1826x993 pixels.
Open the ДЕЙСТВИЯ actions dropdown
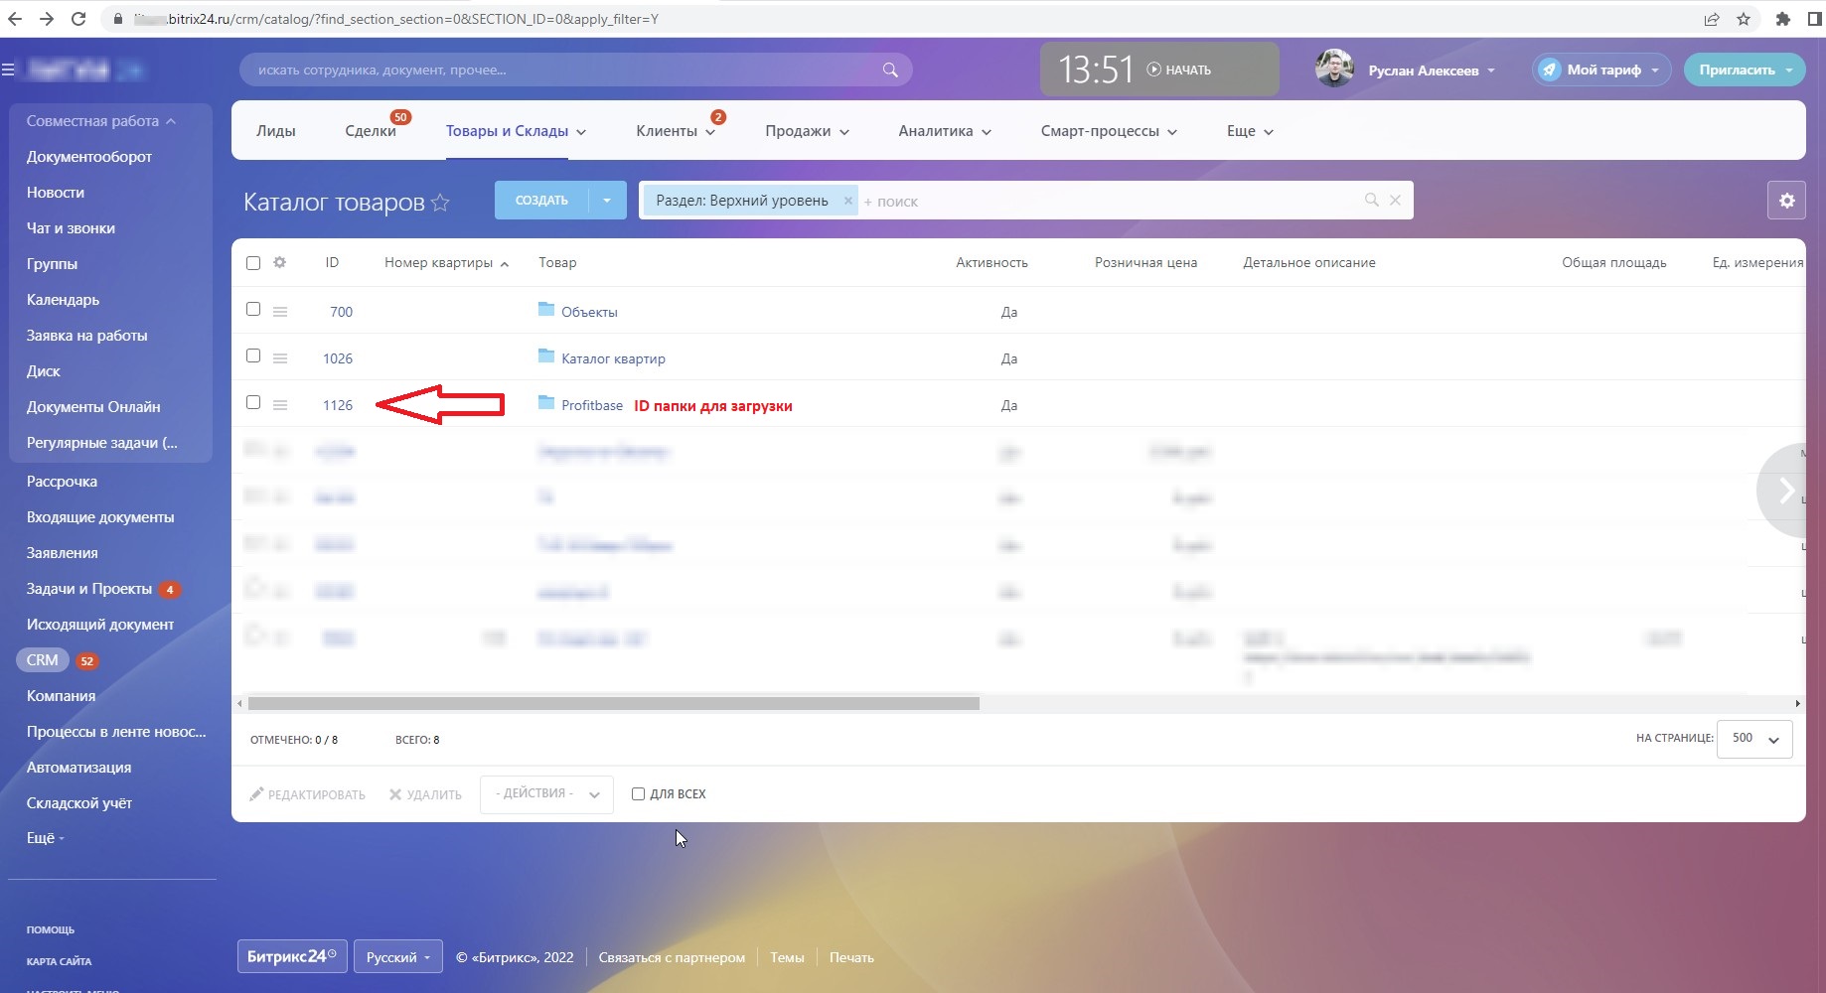coord(546,793)
